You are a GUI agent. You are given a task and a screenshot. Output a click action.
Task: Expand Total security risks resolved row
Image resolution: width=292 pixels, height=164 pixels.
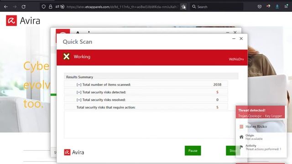pyautogui.click(x=79, y=100)
